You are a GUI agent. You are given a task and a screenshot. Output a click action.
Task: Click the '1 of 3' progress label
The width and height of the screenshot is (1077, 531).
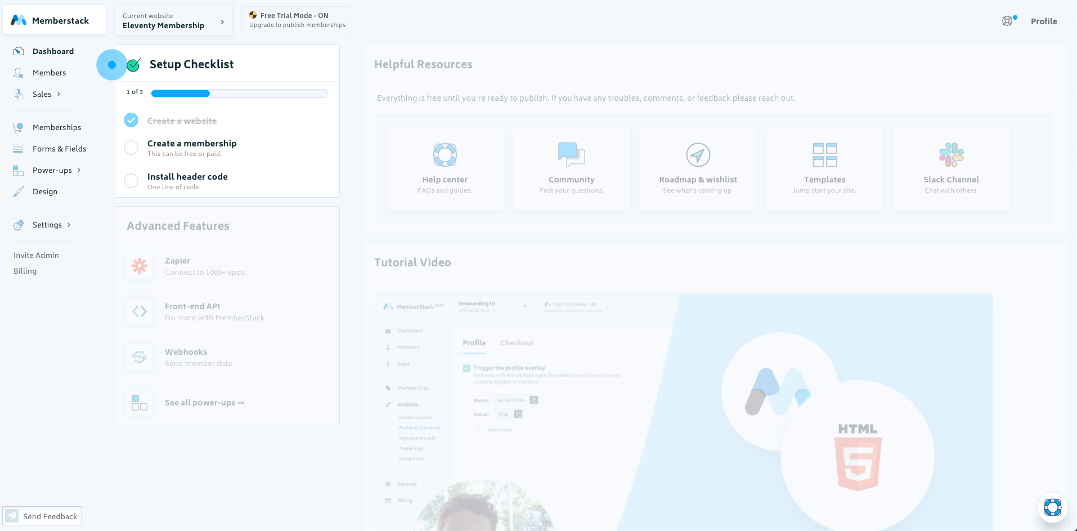point(134,92)
